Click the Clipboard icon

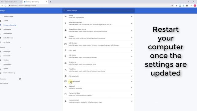pos(66,87)
